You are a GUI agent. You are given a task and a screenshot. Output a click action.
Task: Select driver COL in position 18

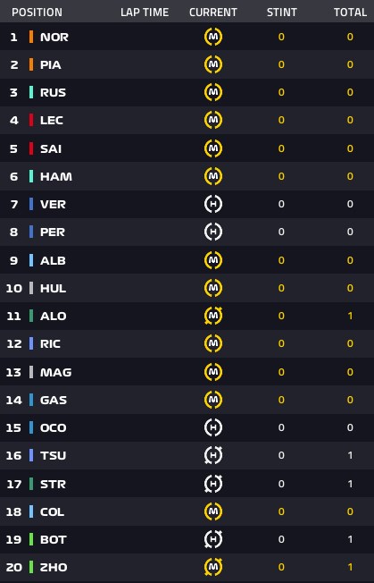53,512
